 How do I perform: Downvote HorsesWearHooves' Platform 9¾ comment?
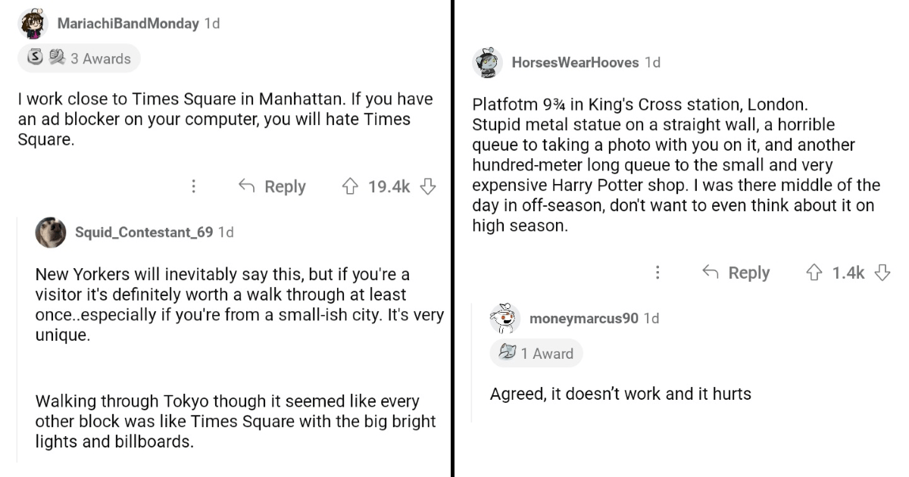(x=882, y=273)
